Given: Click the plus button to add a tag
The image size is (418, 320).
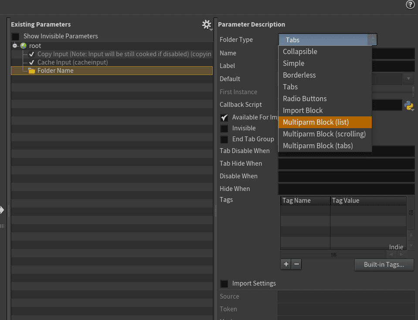Looking at the screenshot, I should pos(285,264).
